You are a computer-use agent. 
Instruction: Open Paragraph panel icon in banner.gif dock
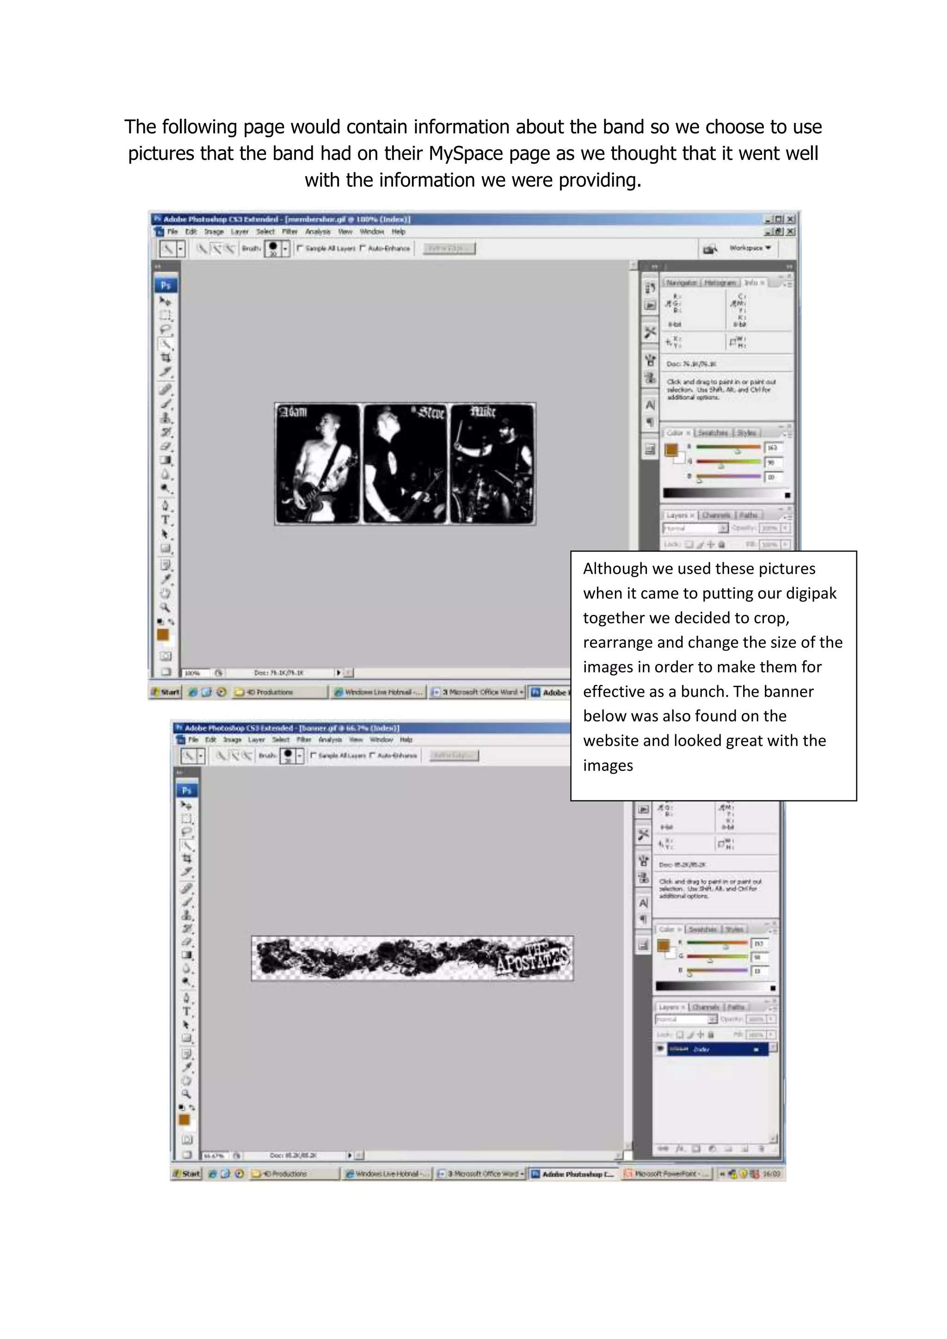coord(643,920)
